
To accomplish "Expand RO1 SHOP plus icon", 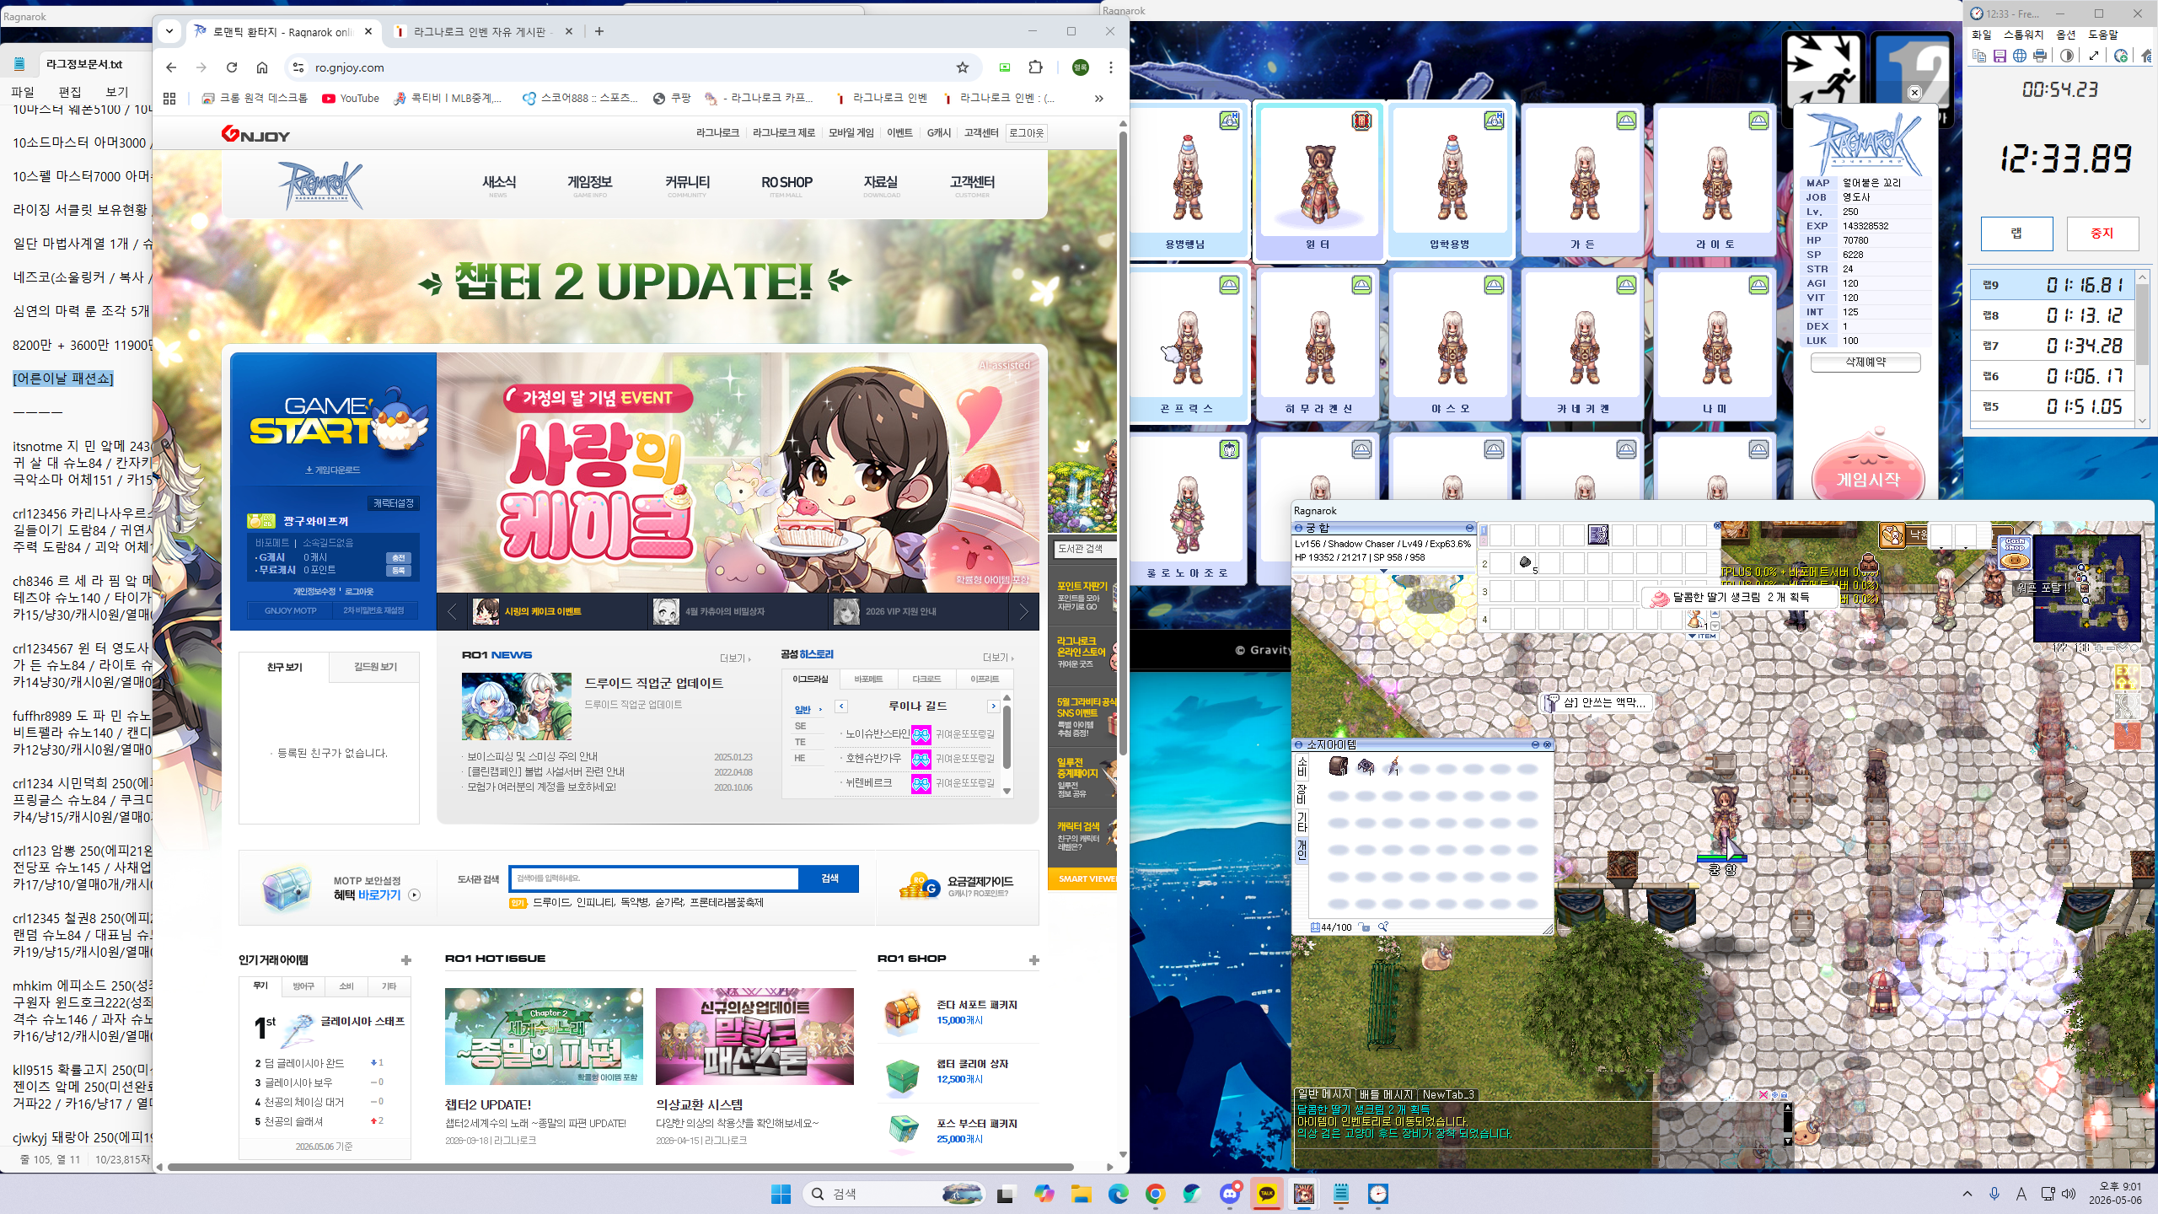I will [x=1034, y=960].
